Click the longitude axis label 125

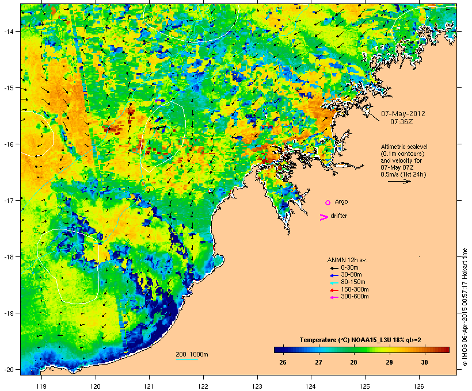click(365, 386)
